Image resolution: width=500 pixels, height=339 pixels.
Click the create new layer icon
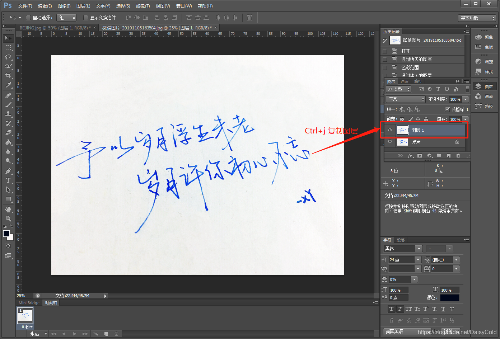[449, 156]
